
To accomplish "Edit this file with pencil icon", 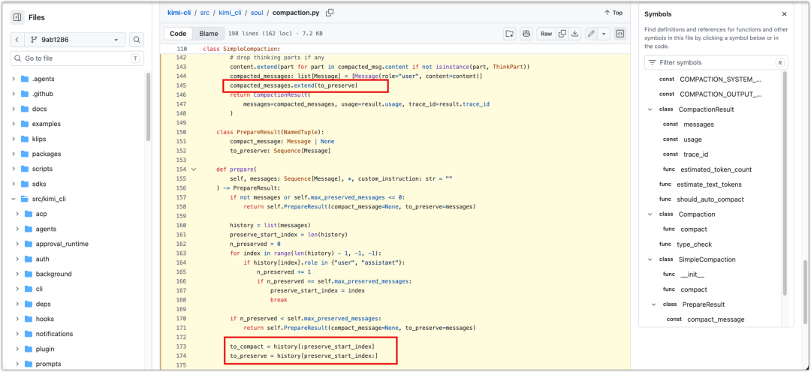I will click(591, 34).
